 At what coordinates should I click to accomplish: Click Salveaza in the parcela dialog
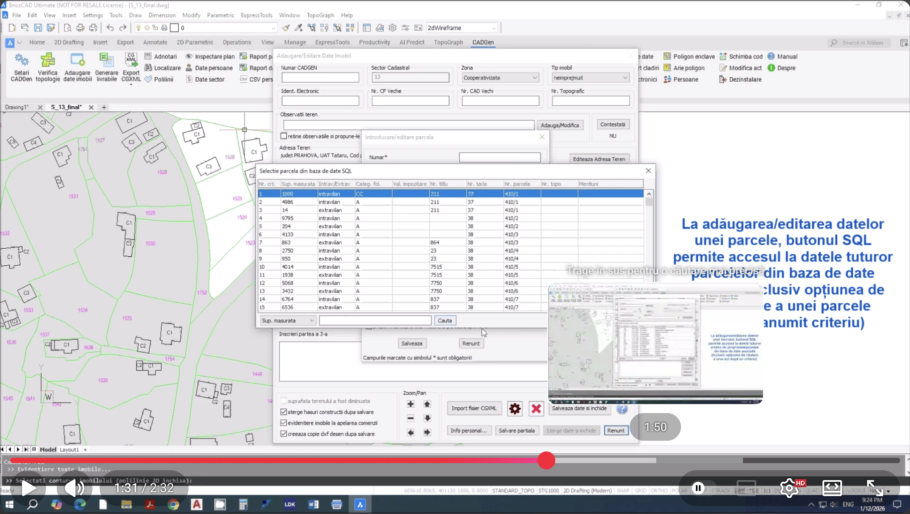pyautogui.click(x=411, y=343)
